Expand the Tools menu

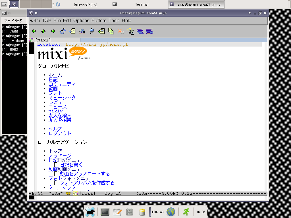pos(114,20)
